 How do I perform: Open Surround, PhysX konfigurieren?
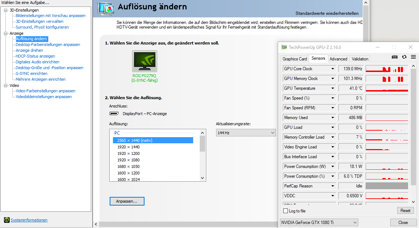[x=42, y=27]
